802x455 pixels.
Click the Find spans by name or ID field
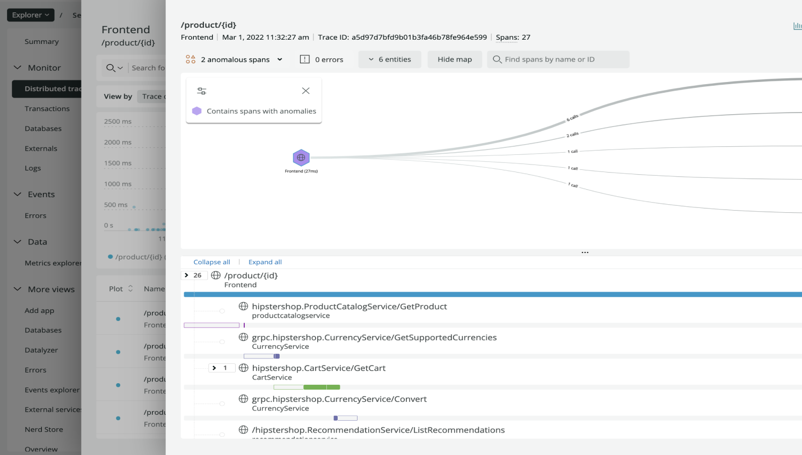(558, 59)
